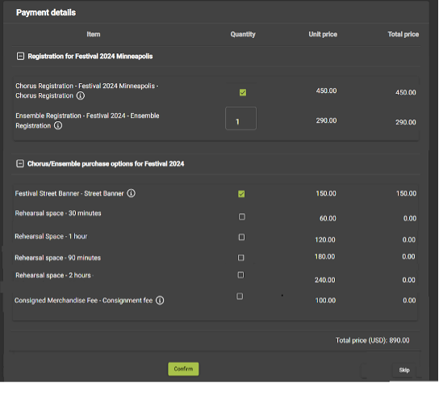Click the Unit price column header

click(x=323, y=34)
